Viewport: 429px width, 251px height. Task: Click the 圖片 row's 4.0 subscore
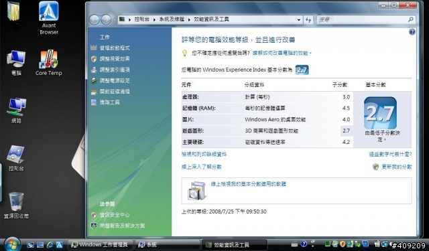point(346,120)
